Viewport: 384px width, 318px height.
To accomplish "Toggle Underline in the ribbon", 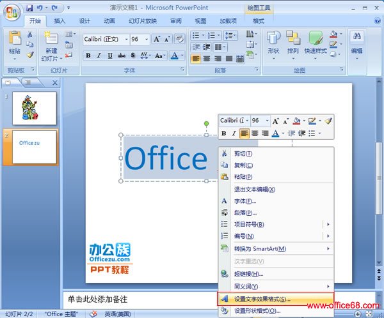I will (x=110, y=56).
